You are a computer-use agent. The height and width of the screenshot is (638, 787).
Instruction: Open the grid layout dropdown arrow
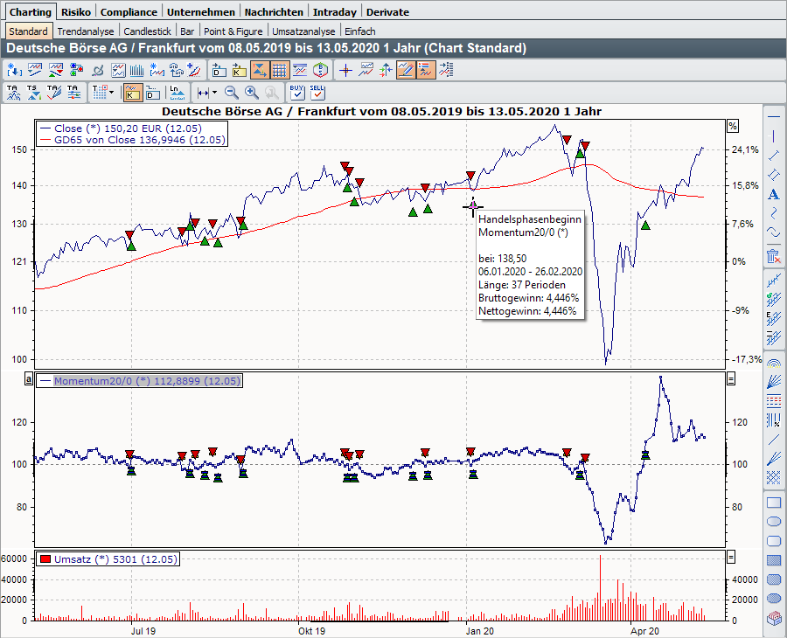click(x=112, y=92)
